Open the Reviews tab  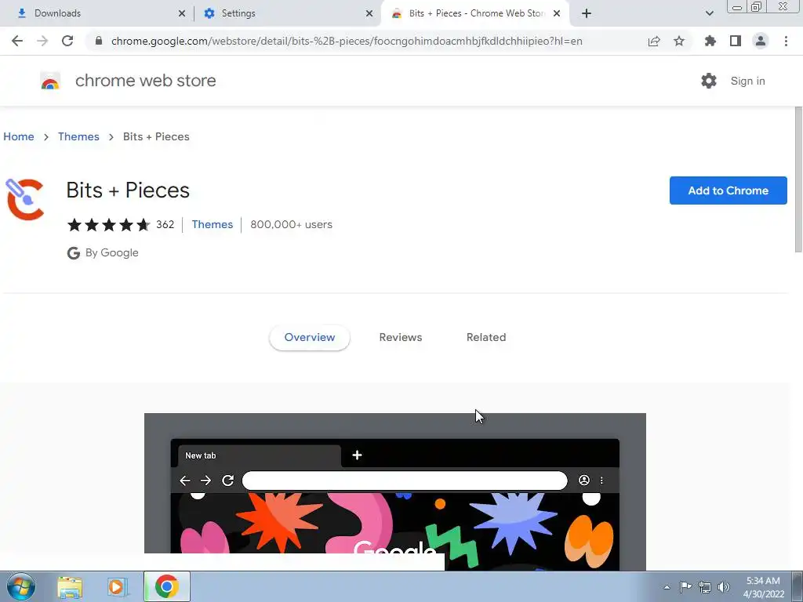click(401, 337)
